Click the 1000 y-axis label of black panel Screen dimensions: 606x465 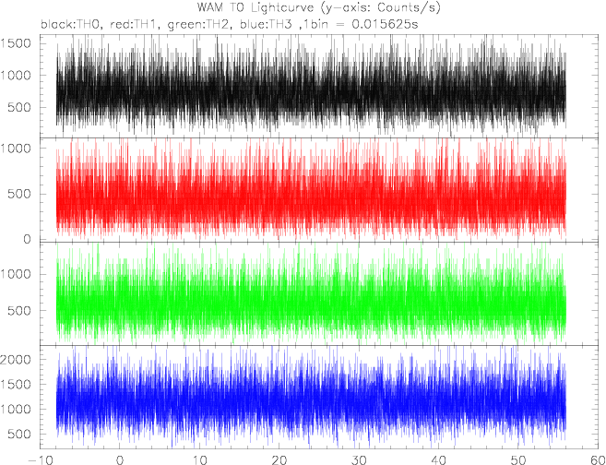tap(16, 76)
